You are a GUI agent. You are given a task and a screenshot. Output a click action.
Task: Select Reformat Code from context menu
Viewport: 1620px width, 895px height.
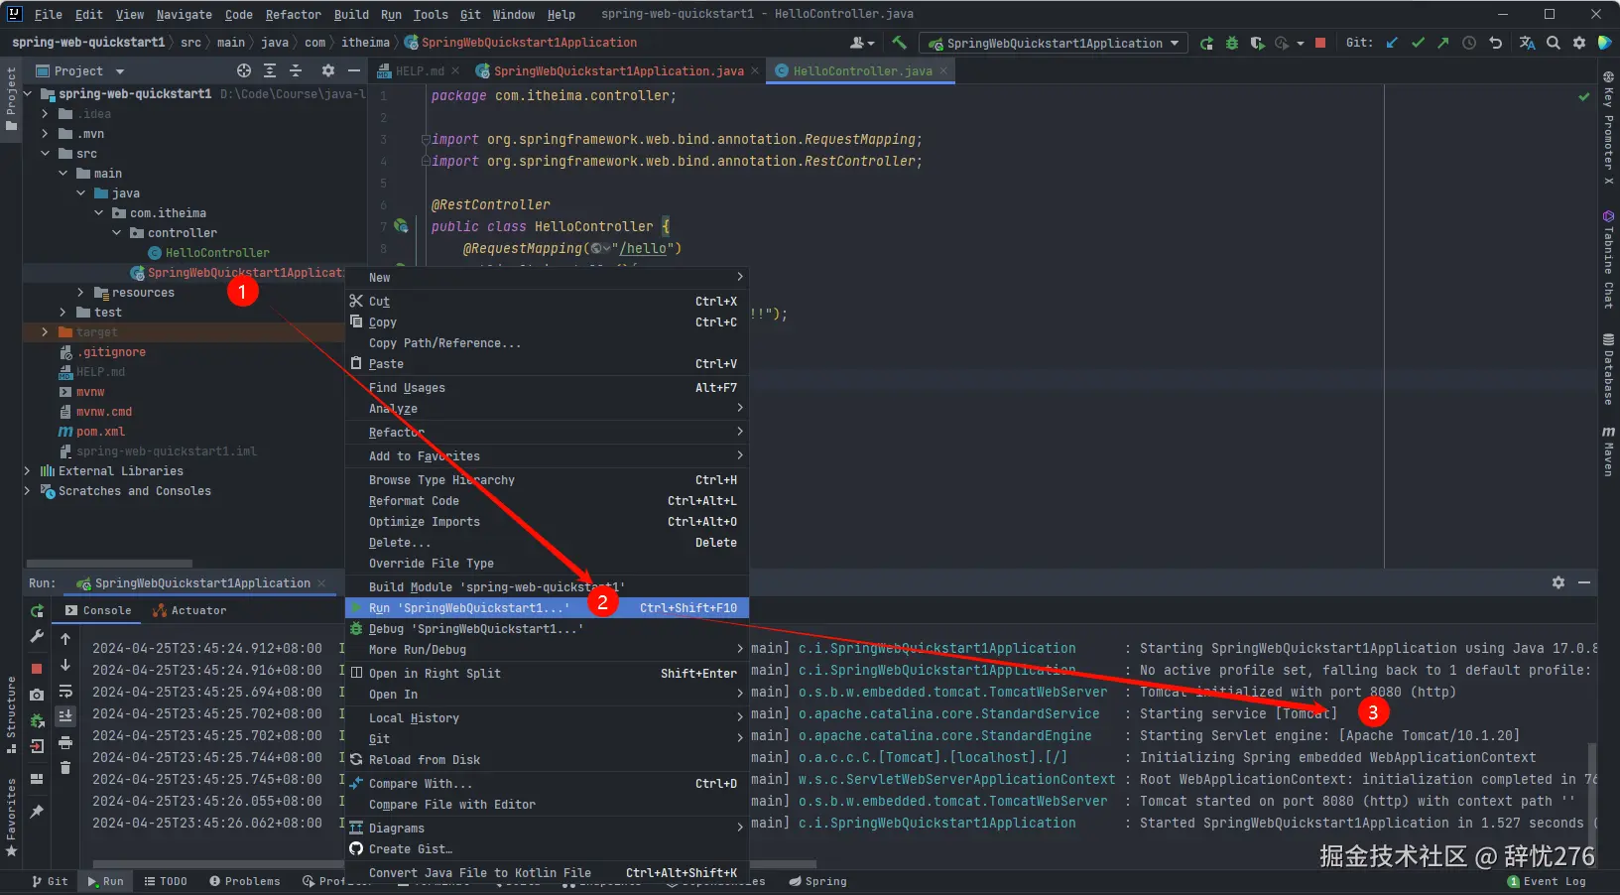[547, 501]
